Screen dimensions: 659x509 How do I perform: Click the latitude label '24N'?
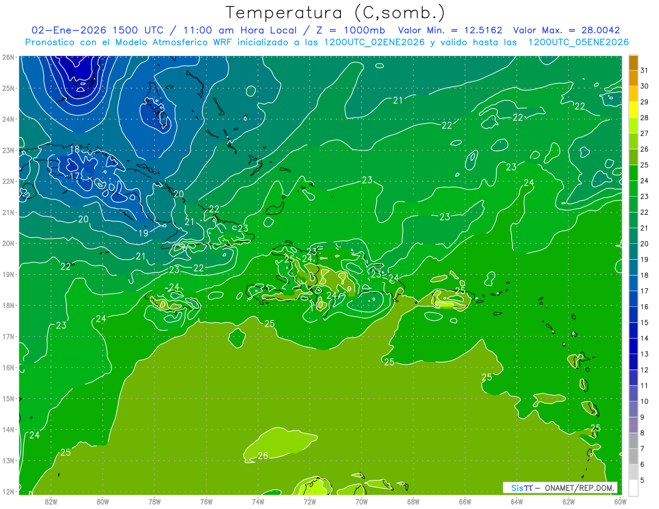tap(8, 119)
